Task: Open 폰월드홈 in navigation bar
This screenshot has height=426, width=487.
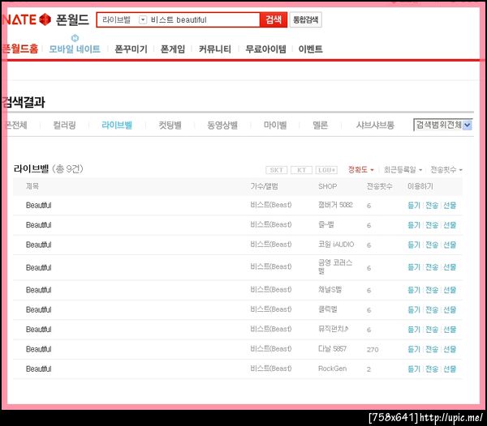Action: pos(19,49)
